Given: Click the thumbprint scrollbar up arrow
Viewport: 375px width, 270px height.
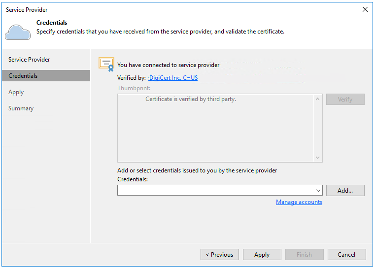Looking at the screenshot, I should pyautogui.click(x=318, y=99).
